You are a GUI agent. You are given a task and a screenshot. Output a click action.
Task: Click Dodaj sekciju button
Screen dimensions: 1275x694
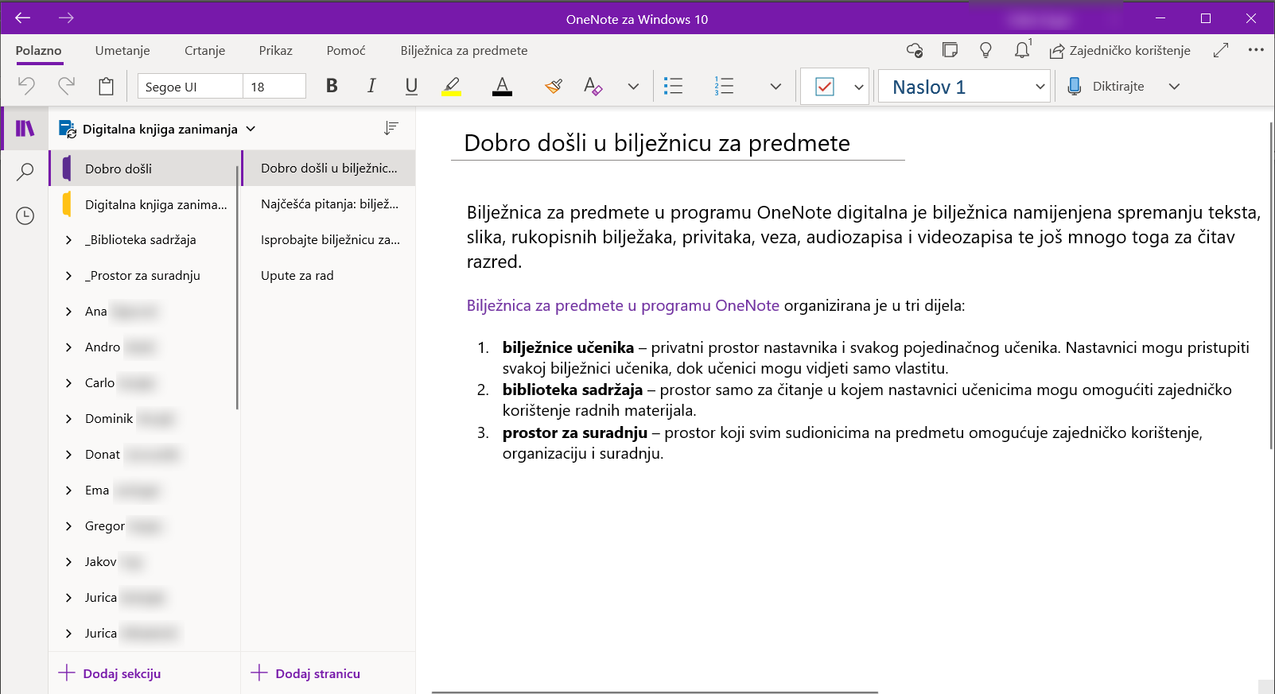point(110,673)
